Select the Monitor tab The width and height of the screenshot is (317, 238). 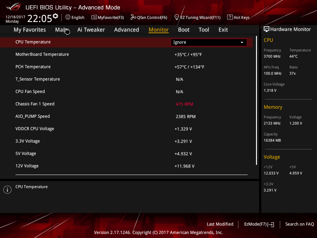point(159,30)
